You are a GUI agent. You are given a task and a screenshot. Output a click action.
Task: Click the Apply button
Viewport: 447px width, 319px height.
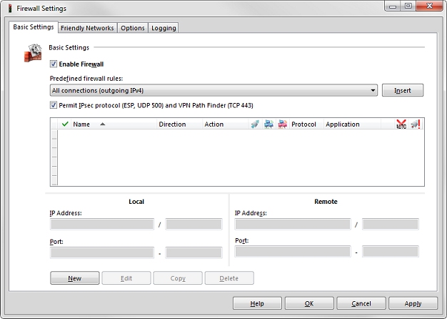[x=413, y=303]
